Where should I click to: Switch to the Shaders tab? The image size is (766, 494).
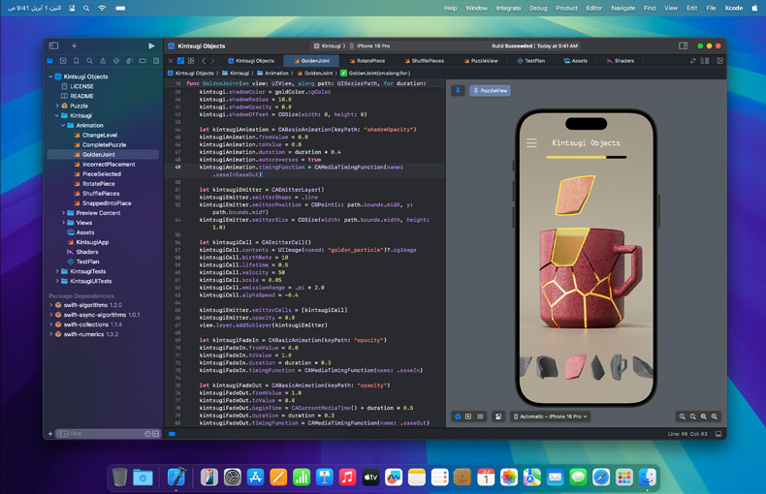[x=621, y=61]
